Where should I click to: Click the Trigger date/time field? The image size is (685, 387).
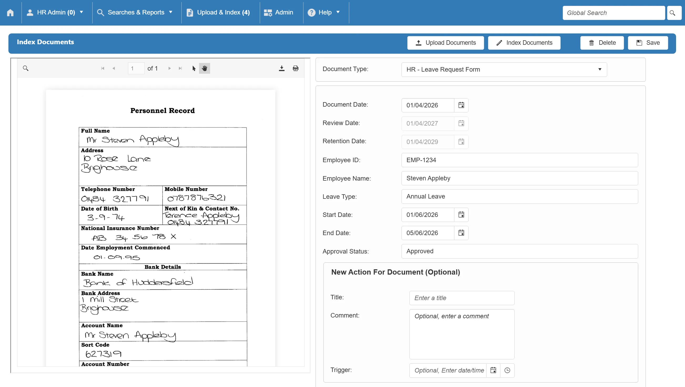coord(448,370)
